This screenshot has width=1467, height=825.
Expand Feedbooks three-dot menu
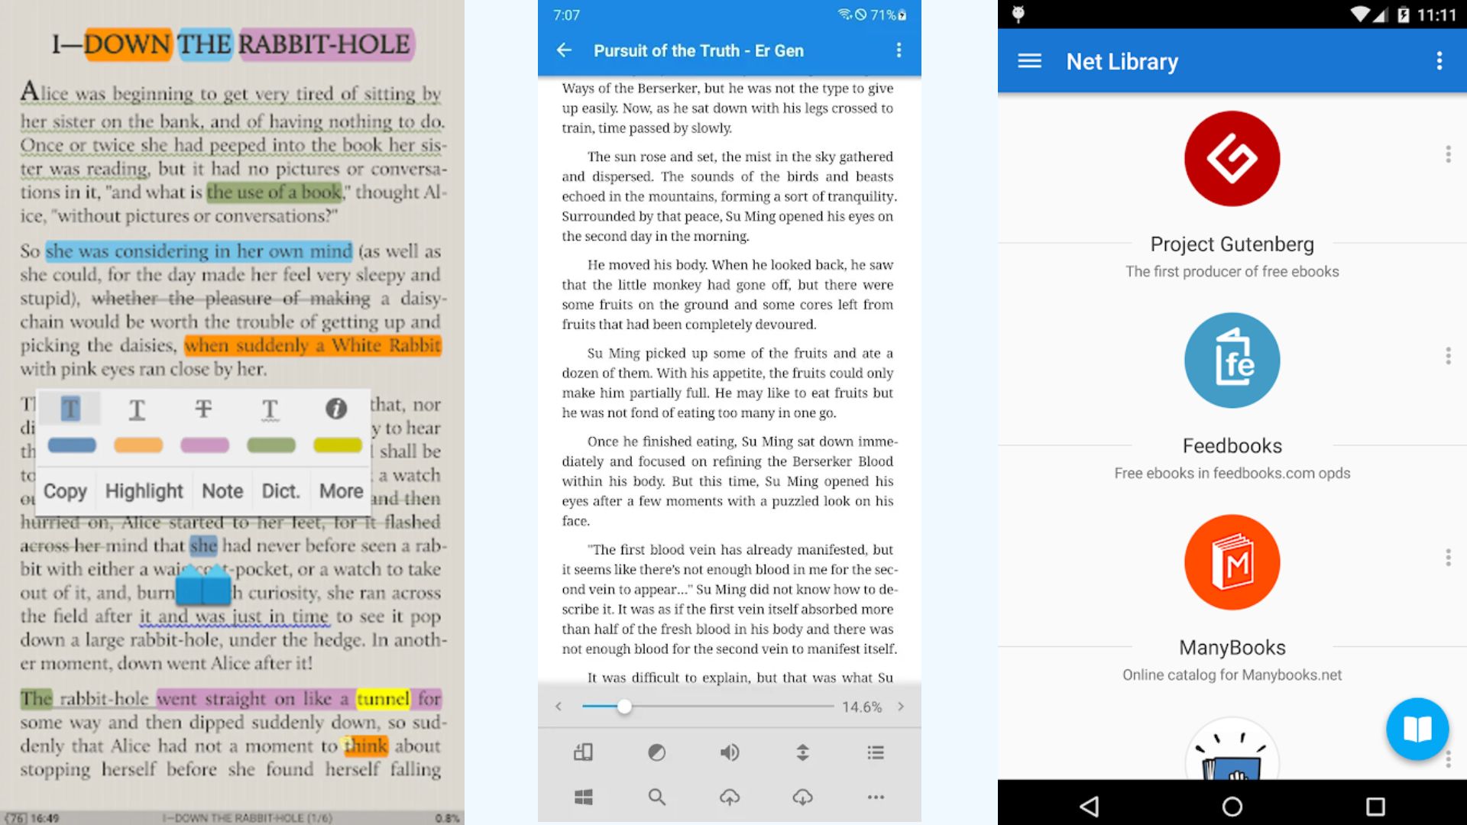(1447, 358)
